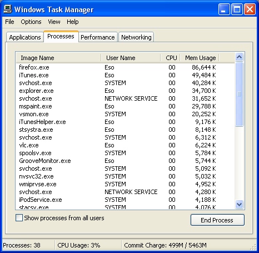Click the scrollbar up arrow
This screenshot has height=253, width=259.
tap(240, 57)
